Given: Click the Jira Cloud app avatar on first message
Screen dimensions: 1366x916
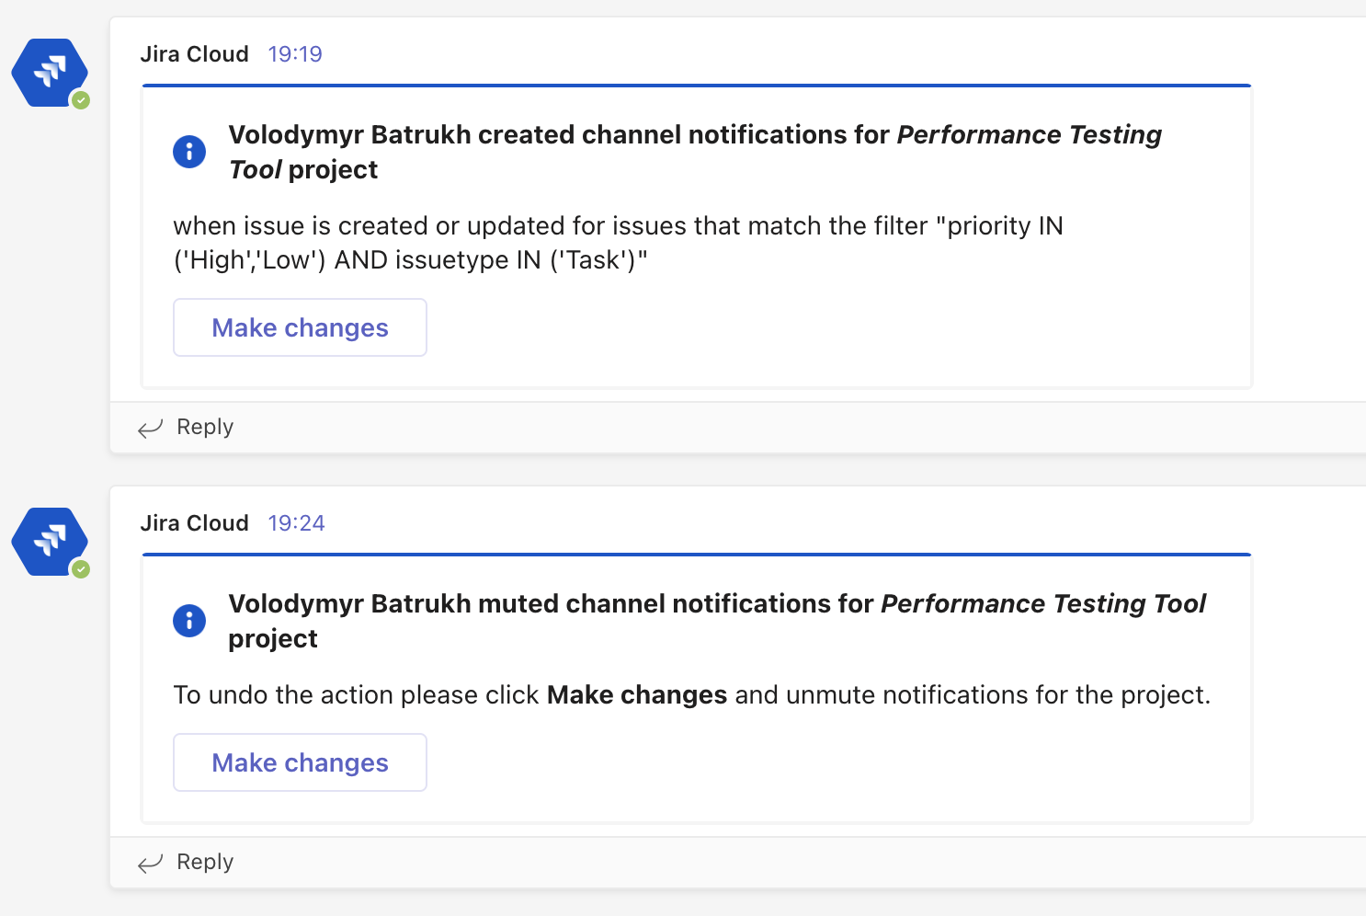Looking at the screenshot, I should point(49,73).
